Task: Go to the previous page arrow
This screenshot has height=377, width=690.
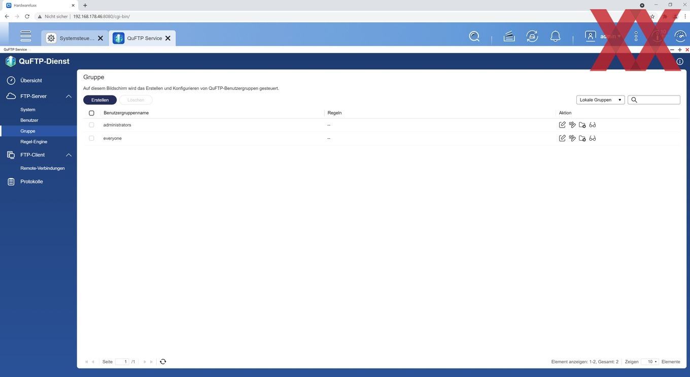Action: 93,362
